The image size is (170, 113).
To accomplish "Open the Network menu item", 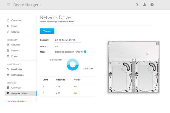I will click(x=16, y=50).
